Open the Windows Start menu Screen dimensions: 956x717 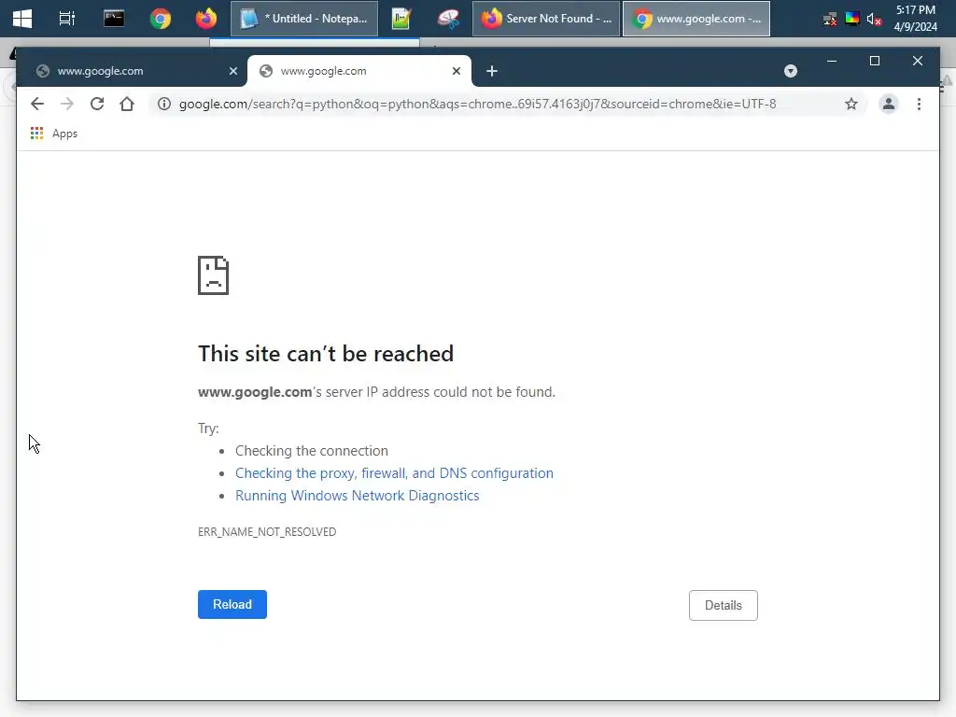pyautogui.click(x=22, y=19)
